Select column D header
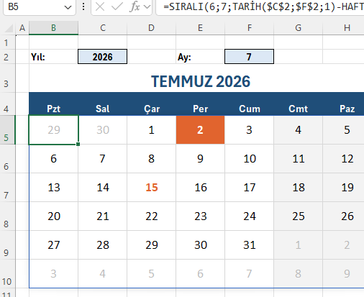The width and height of the screenshot is (364, 297). [151, 28]
